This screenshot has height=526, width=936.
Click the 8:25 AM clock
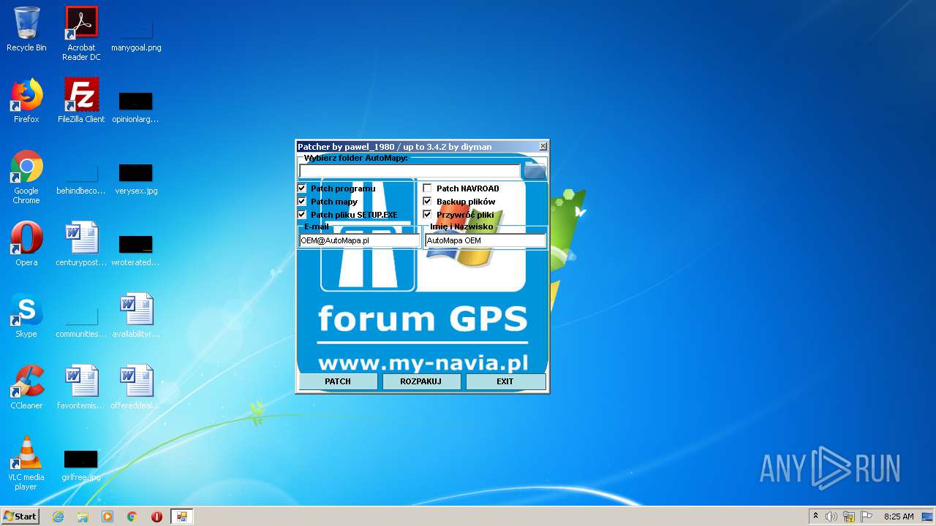pos(899,517)
